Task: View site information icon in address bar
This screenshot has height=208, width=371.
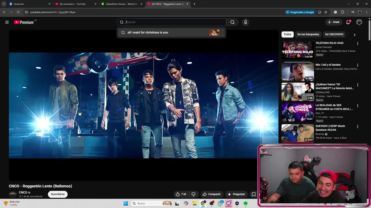Action: click(x=26, y=12)
